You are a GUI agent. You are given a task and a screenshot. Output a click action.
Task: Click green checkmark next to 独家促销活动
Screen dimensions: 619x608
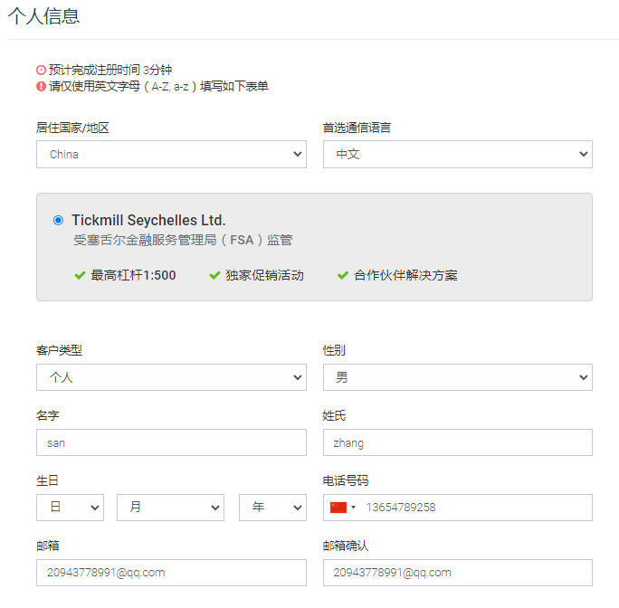pos(214,275)
